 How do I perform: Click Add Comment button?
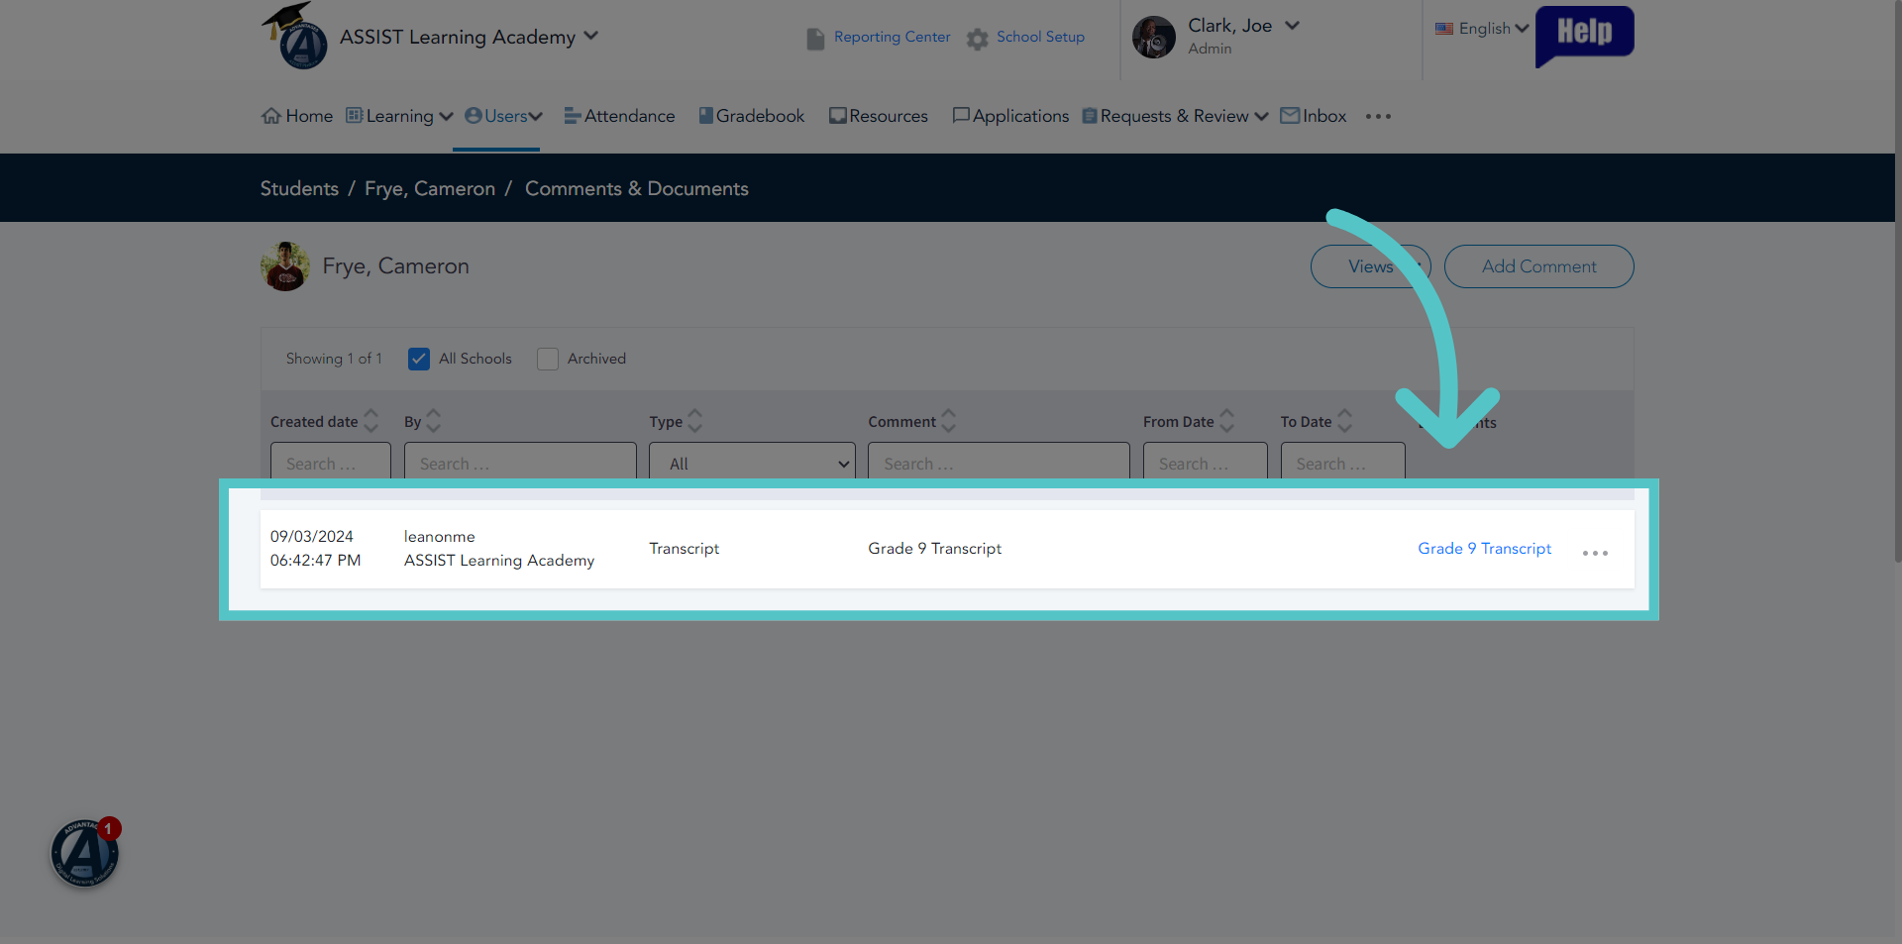click(1538, 266)
